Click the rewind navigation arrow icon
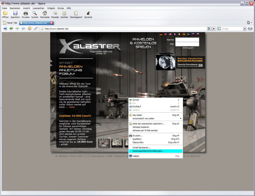 pyautogui.click(x=5, y=29)
